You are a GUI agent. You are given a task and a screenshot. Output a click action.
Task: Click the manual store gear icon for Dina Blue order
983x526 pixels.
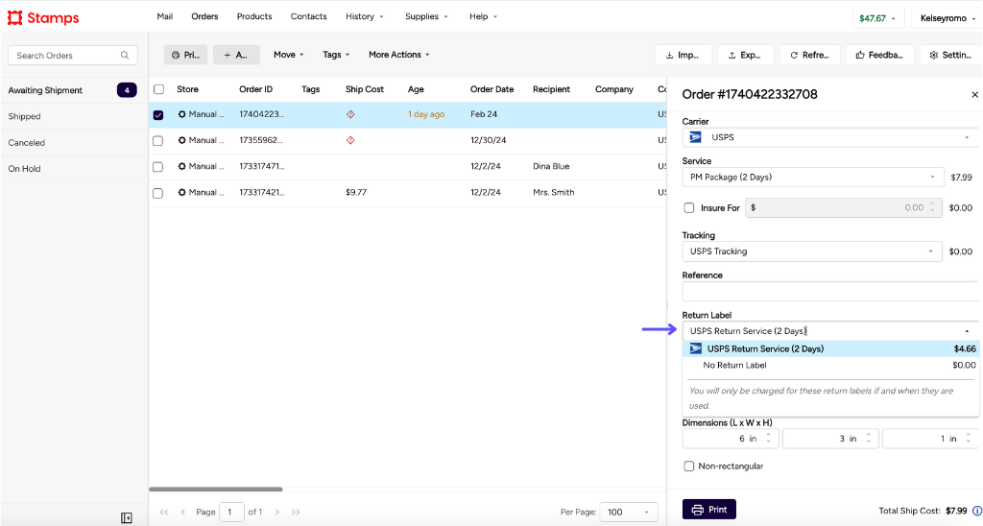tap(181, 166)
